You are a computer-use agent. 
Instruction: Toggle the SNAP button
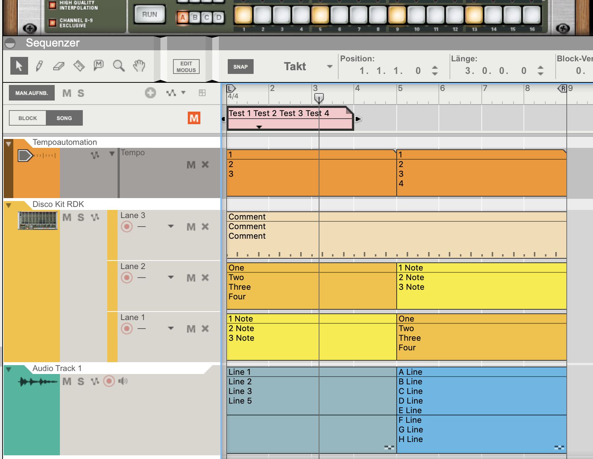(x=240, y=67)
